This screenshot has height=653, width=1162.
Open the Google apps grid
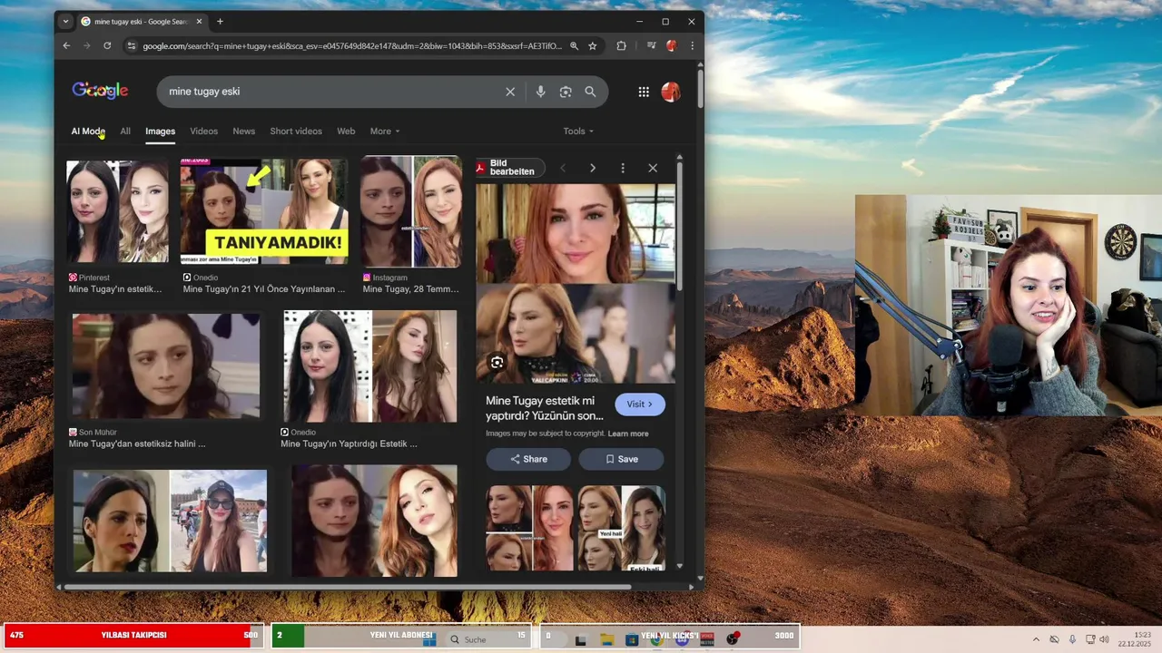pos(644,92)
